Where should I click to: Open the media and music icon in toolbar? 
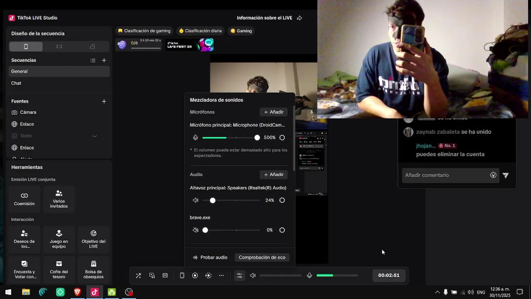pos(152,276)
